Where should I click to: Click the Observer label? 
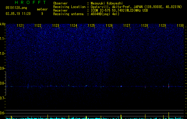click(60, 3)
